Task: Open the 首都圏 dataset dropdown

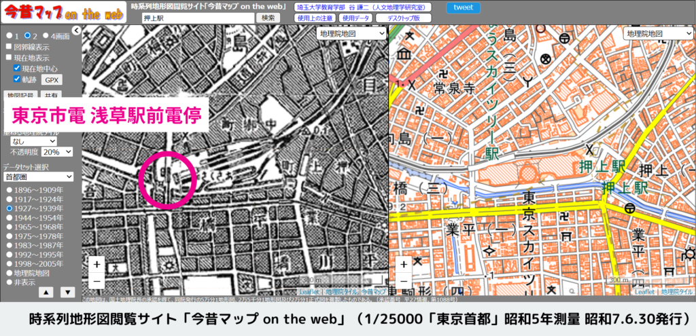Action: pyautogui.click(x=38, y=176)
